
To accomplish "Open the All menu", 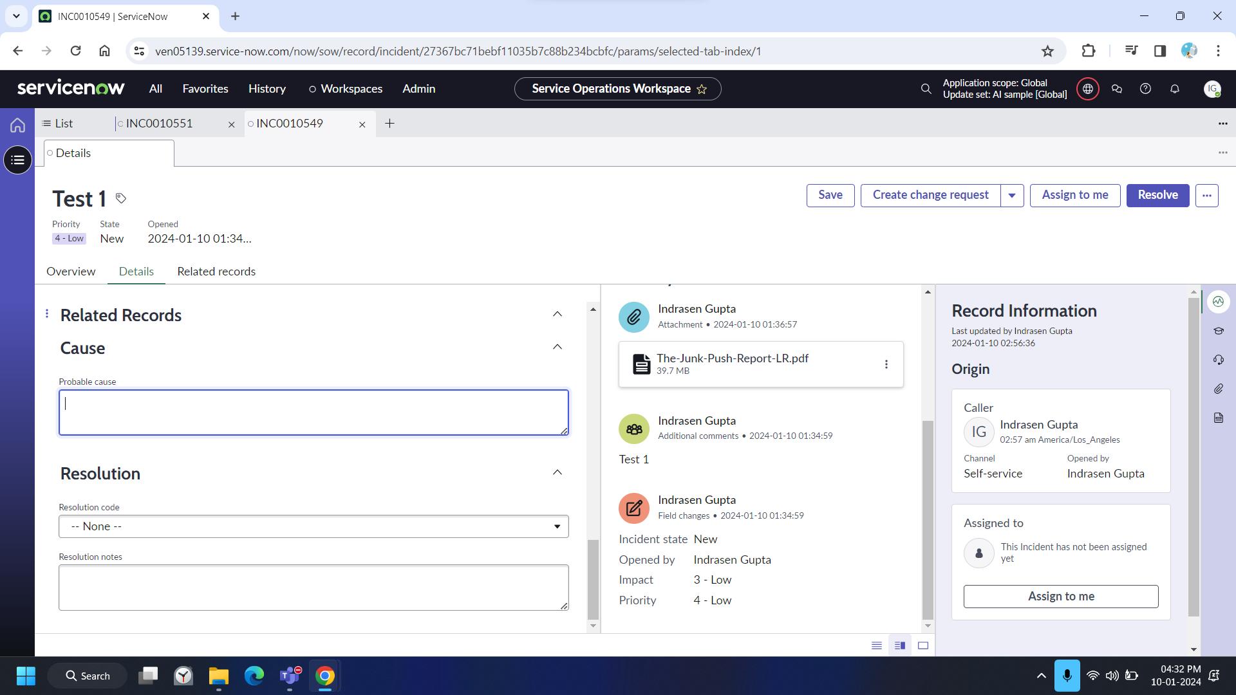I will [156, 89].
